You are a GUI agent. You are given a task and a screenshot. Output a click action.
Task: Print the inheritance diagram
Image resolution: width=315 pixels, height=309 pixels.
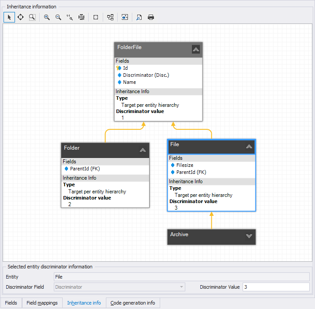click(151, 17)
